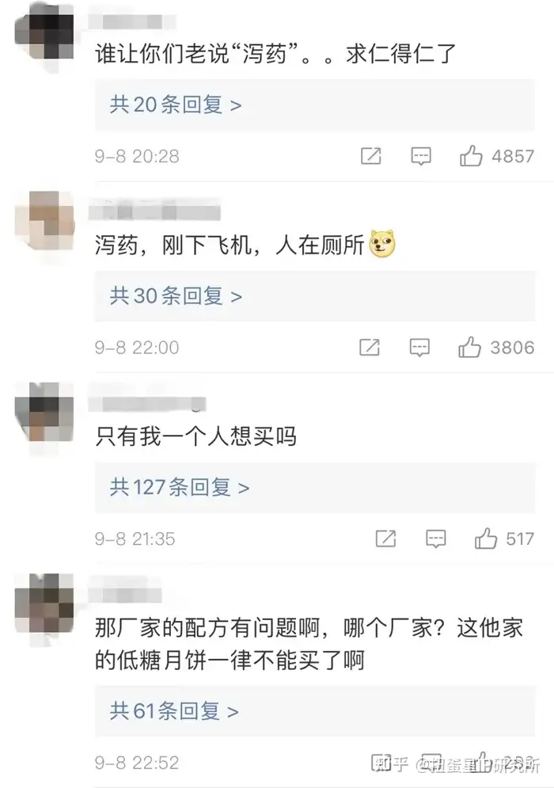Like the comment with 4857 likes
This screenshot has height=788, width=554.
(x=471, y=156)
